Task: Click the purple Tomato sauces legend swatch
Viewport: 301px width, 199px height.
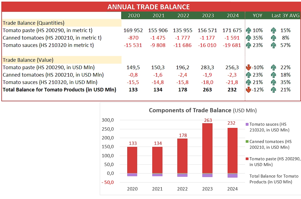Action: [247, 124]
